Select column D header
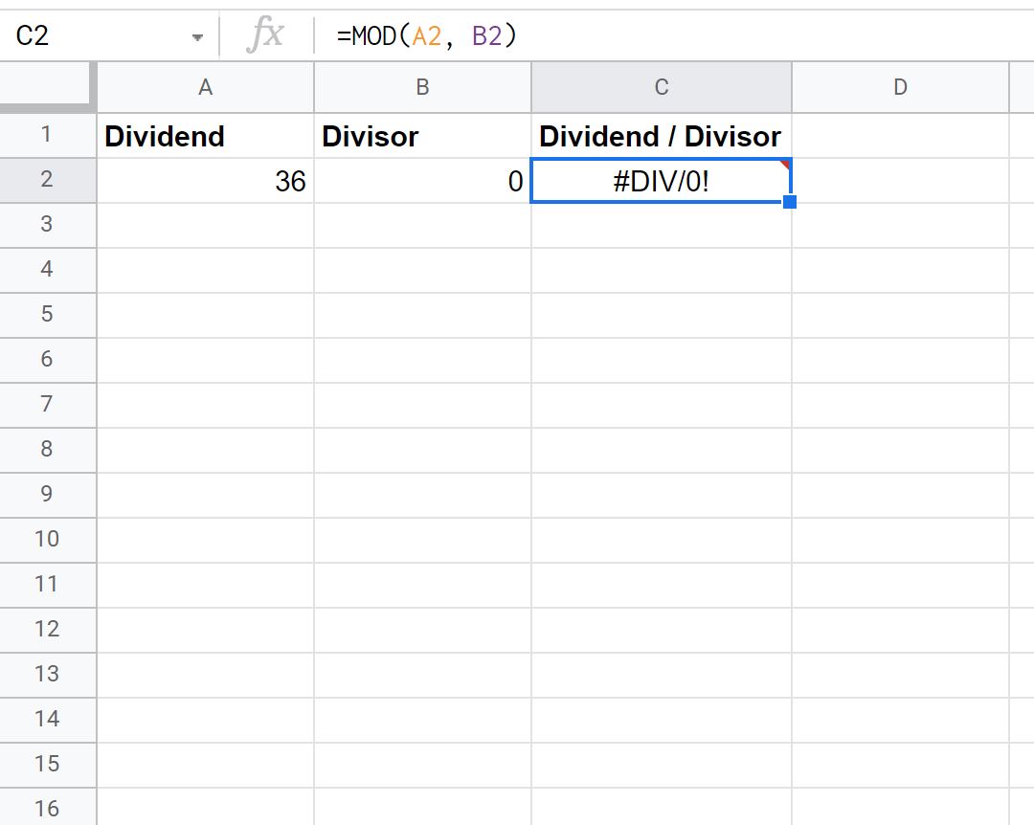1034x825 pixels. click(900, 87)
